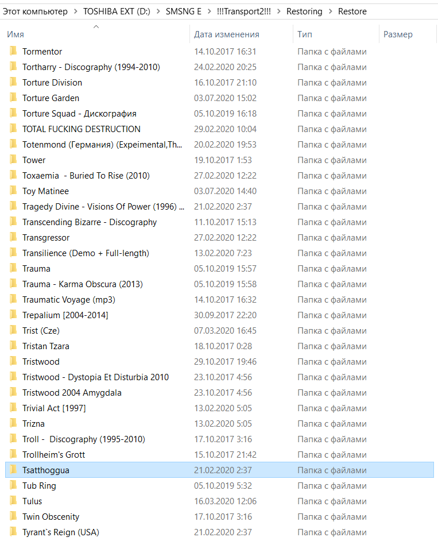
Task: Click date 30.09.2017 22:20 of Trepalium
Action: click(x=225, y=315)
